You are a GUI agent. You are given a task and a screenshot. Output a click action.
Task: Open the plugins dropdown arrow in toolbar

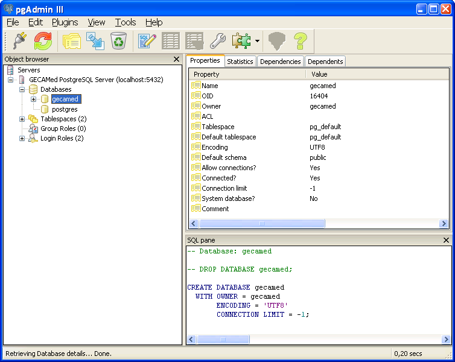point(257,42)
